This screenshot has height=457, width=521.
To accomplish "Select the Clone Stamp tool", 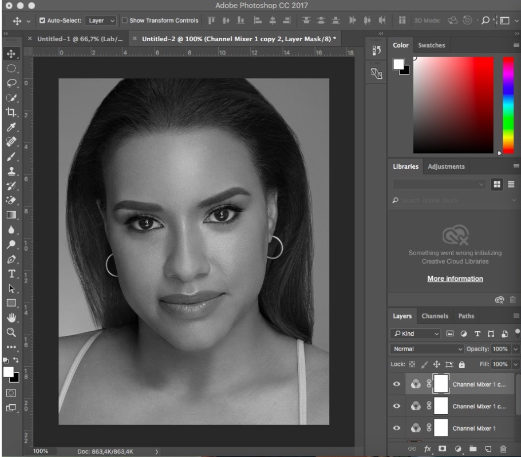I will [x=11, y=171].
